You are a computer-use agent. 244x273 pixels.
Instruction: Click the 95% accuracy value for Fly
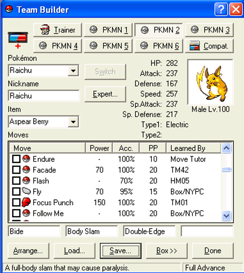coord(126,192)
